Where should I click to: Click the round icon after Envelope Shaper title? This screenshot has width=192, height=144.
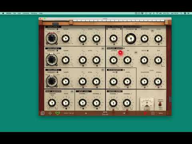tap(124, 48)
